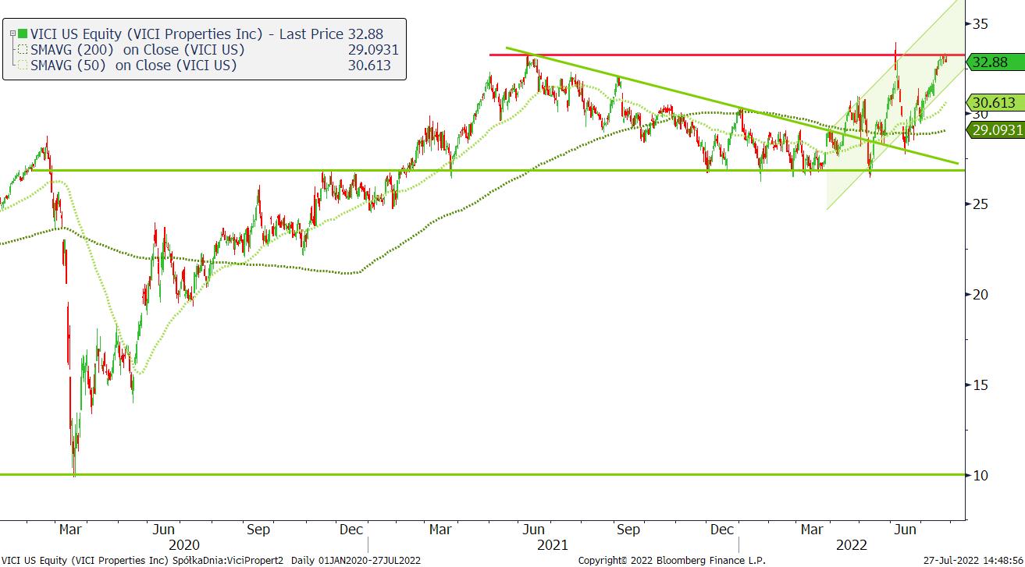Image resolution: width=1025 pixels, height=567 pixels.
Task: Click the SMAVG (200) legend series marker
Action: click(x=23, y=50)
